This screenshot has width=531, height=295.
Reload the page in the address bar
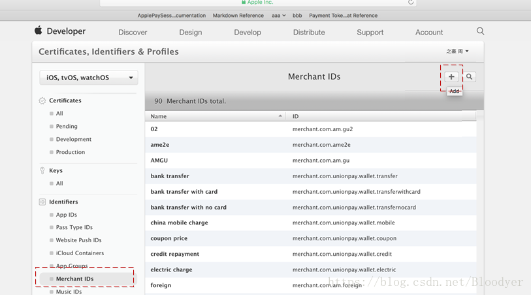(x=411, y=2)
